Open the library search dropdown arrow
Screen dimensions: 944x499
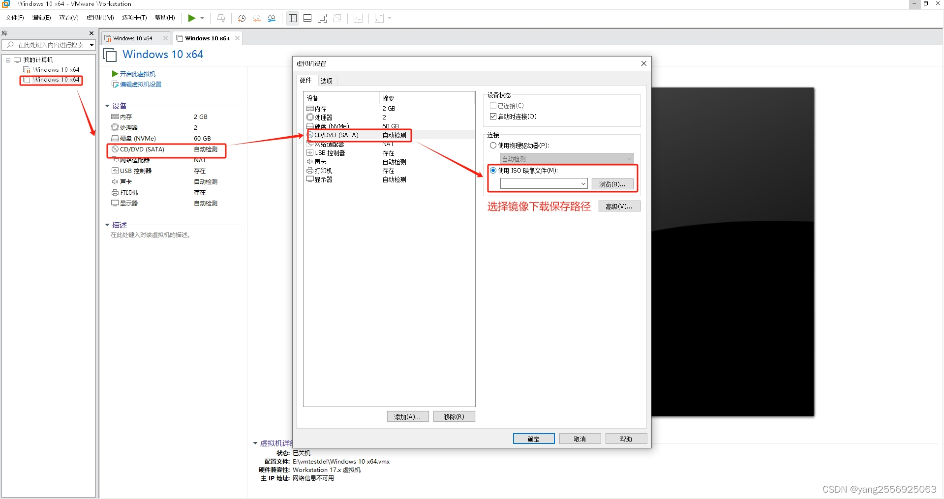[91, 45]
